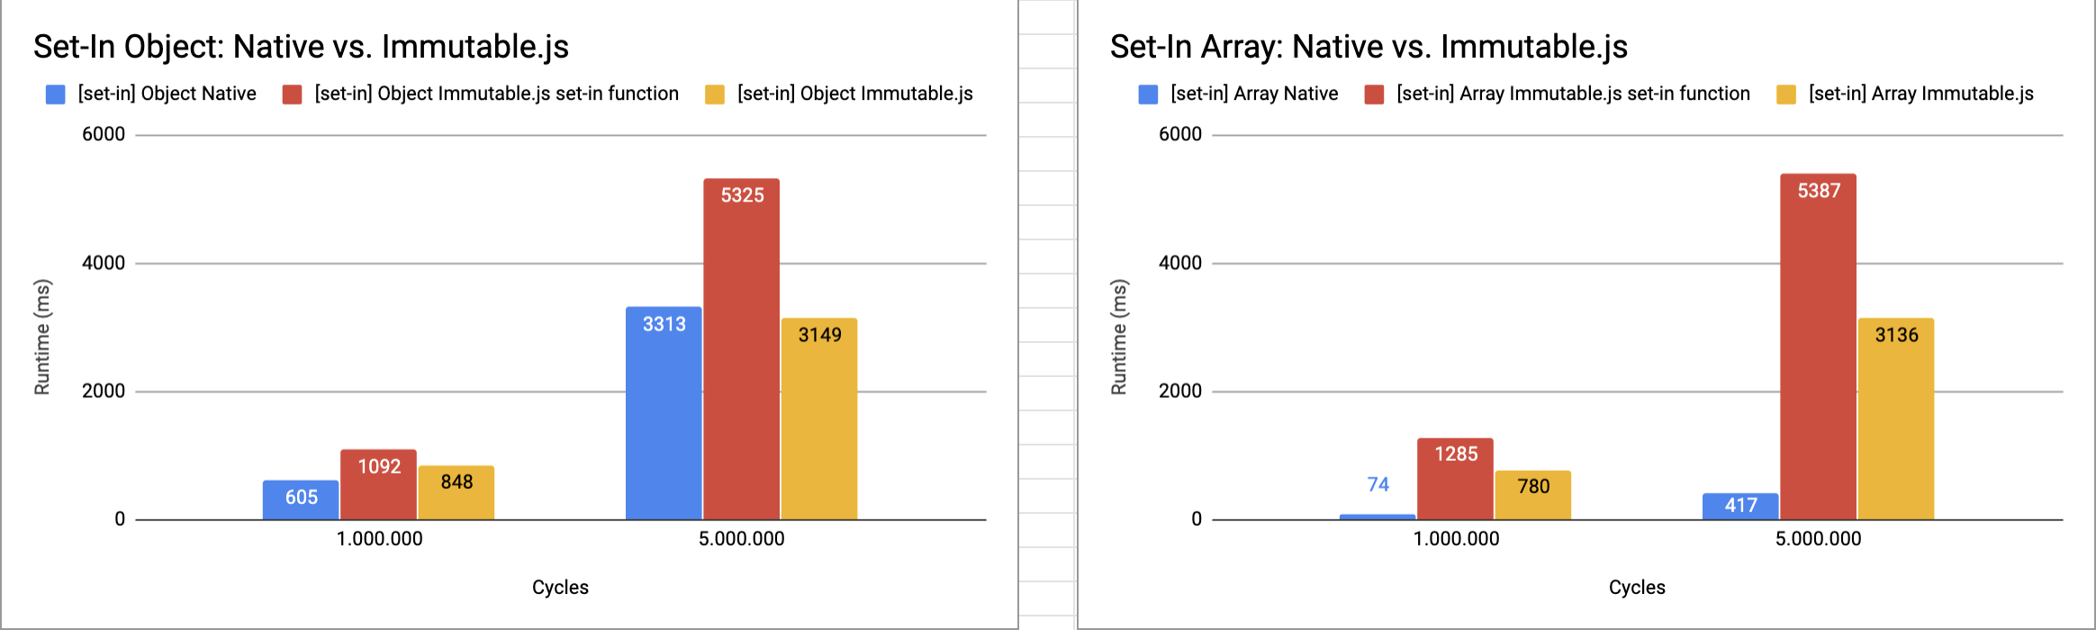Click the '[set-in] Object Immutable.js set-in function' legend label
This screenshot has width=2096, height=630.
tap(496, 94)
